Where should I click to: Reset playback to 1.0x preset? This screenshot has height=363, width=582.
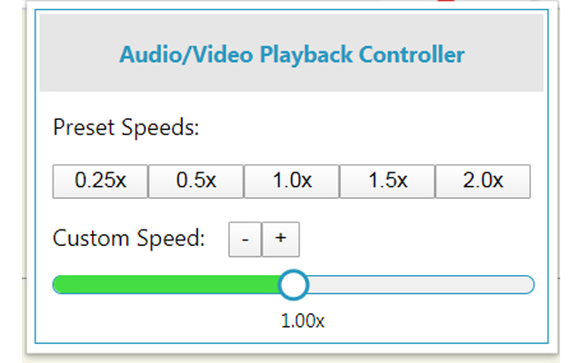pyautogui.click(x=292, y=181)
